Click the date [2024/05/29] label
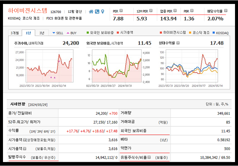This screenshot has width=238, height=166. pos(38,104)
